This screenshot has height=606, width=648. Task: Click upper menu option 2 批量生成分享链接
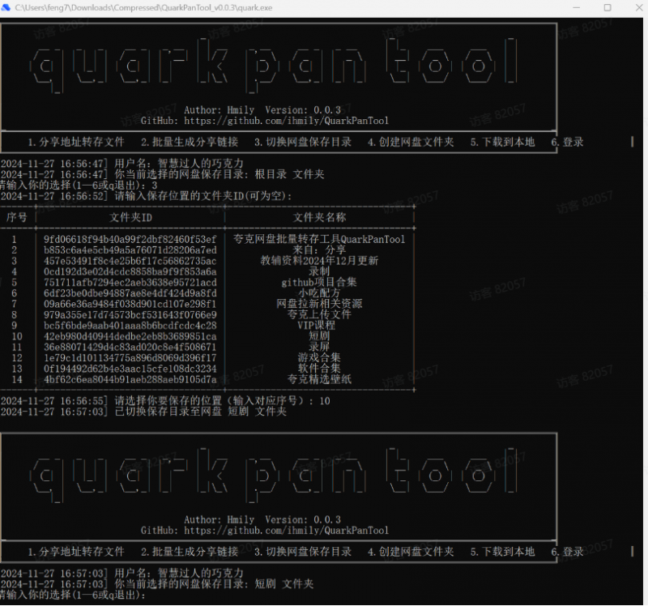[190, 143]
